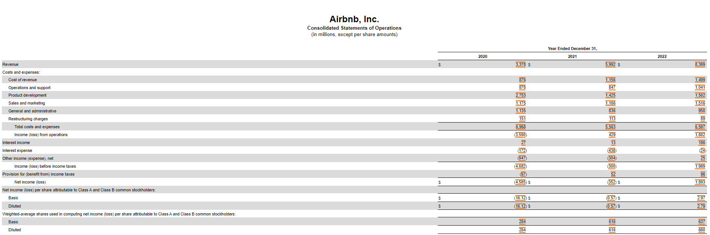Select 2022 sales and marketing value 1,516
The width and height of the screenshot is (710, 235).
(700, 103)
